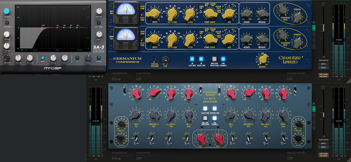The height and width of the screenshot is (162, 351).
Task: Select the B4 band node in SA-3
Action: point(78,27)
